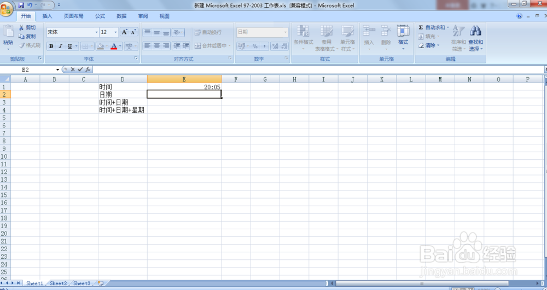Confirm the entry with formula bar checkmark

(80, 69)
